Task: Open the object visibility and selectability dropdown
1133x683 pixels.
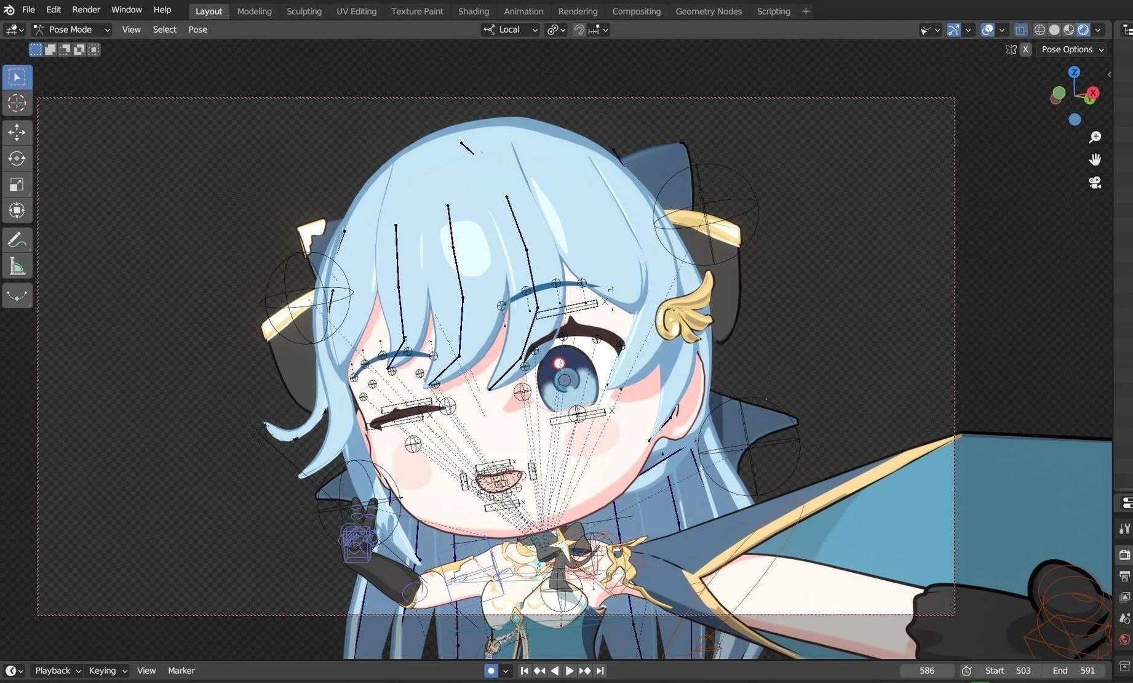Action: (x=929, y=30)
